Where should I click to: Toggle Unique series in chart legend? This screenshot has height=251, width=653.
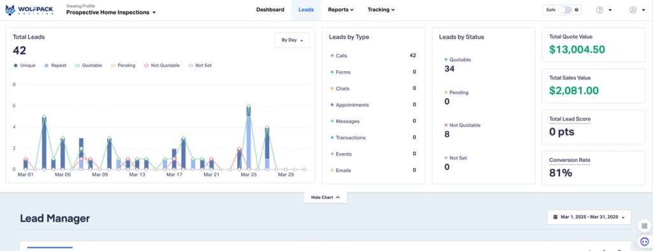(x=25, y=66)
